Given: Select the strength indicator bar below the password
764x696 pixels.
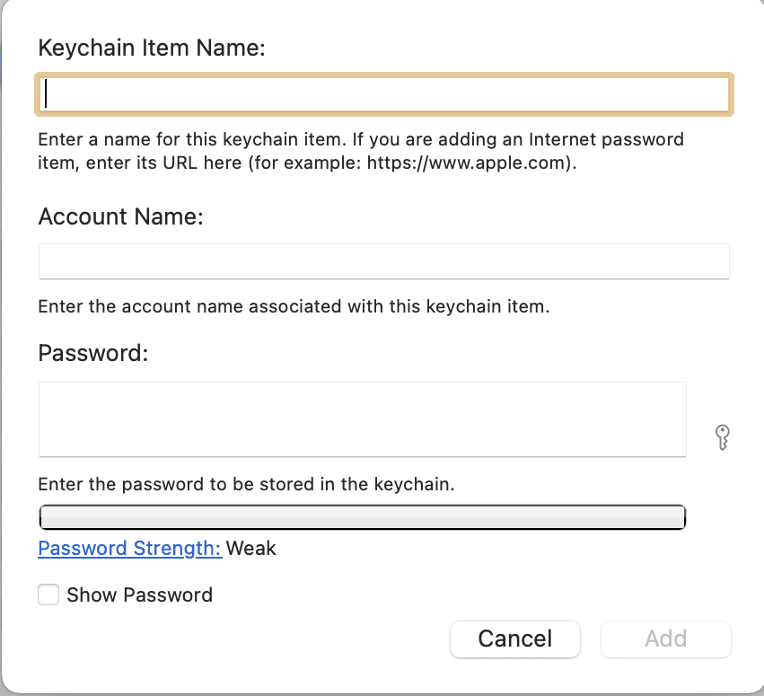Looking at the screenshot, I should pos(362,516).
